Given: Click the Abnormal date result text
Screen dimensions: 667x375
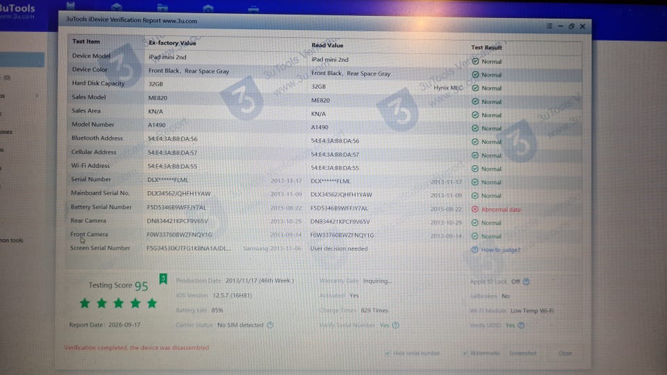Looking at the screenshot, I should (501, 210).
